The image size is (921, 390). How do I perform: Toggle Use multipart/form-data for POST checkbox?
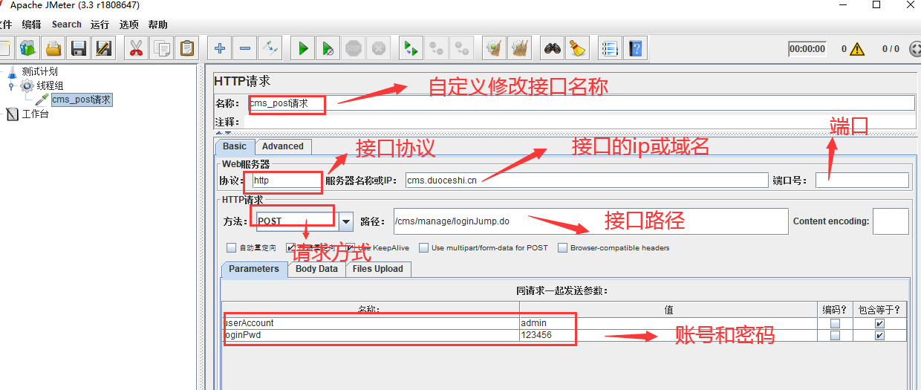click(424, 247)
